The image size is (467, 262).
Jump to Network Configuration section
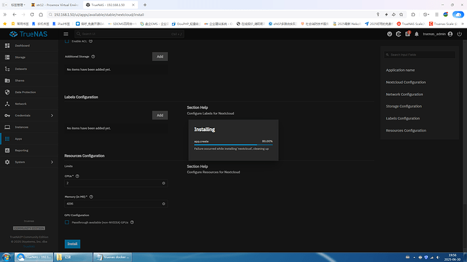click(x=405, y=95)
